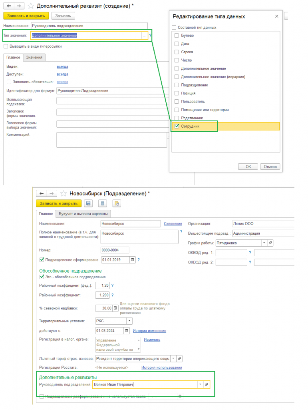The image size is (308, 410).
Task: Switch to Бухучет и выплата зарплаты tab
Action: [x=83, y=214]
